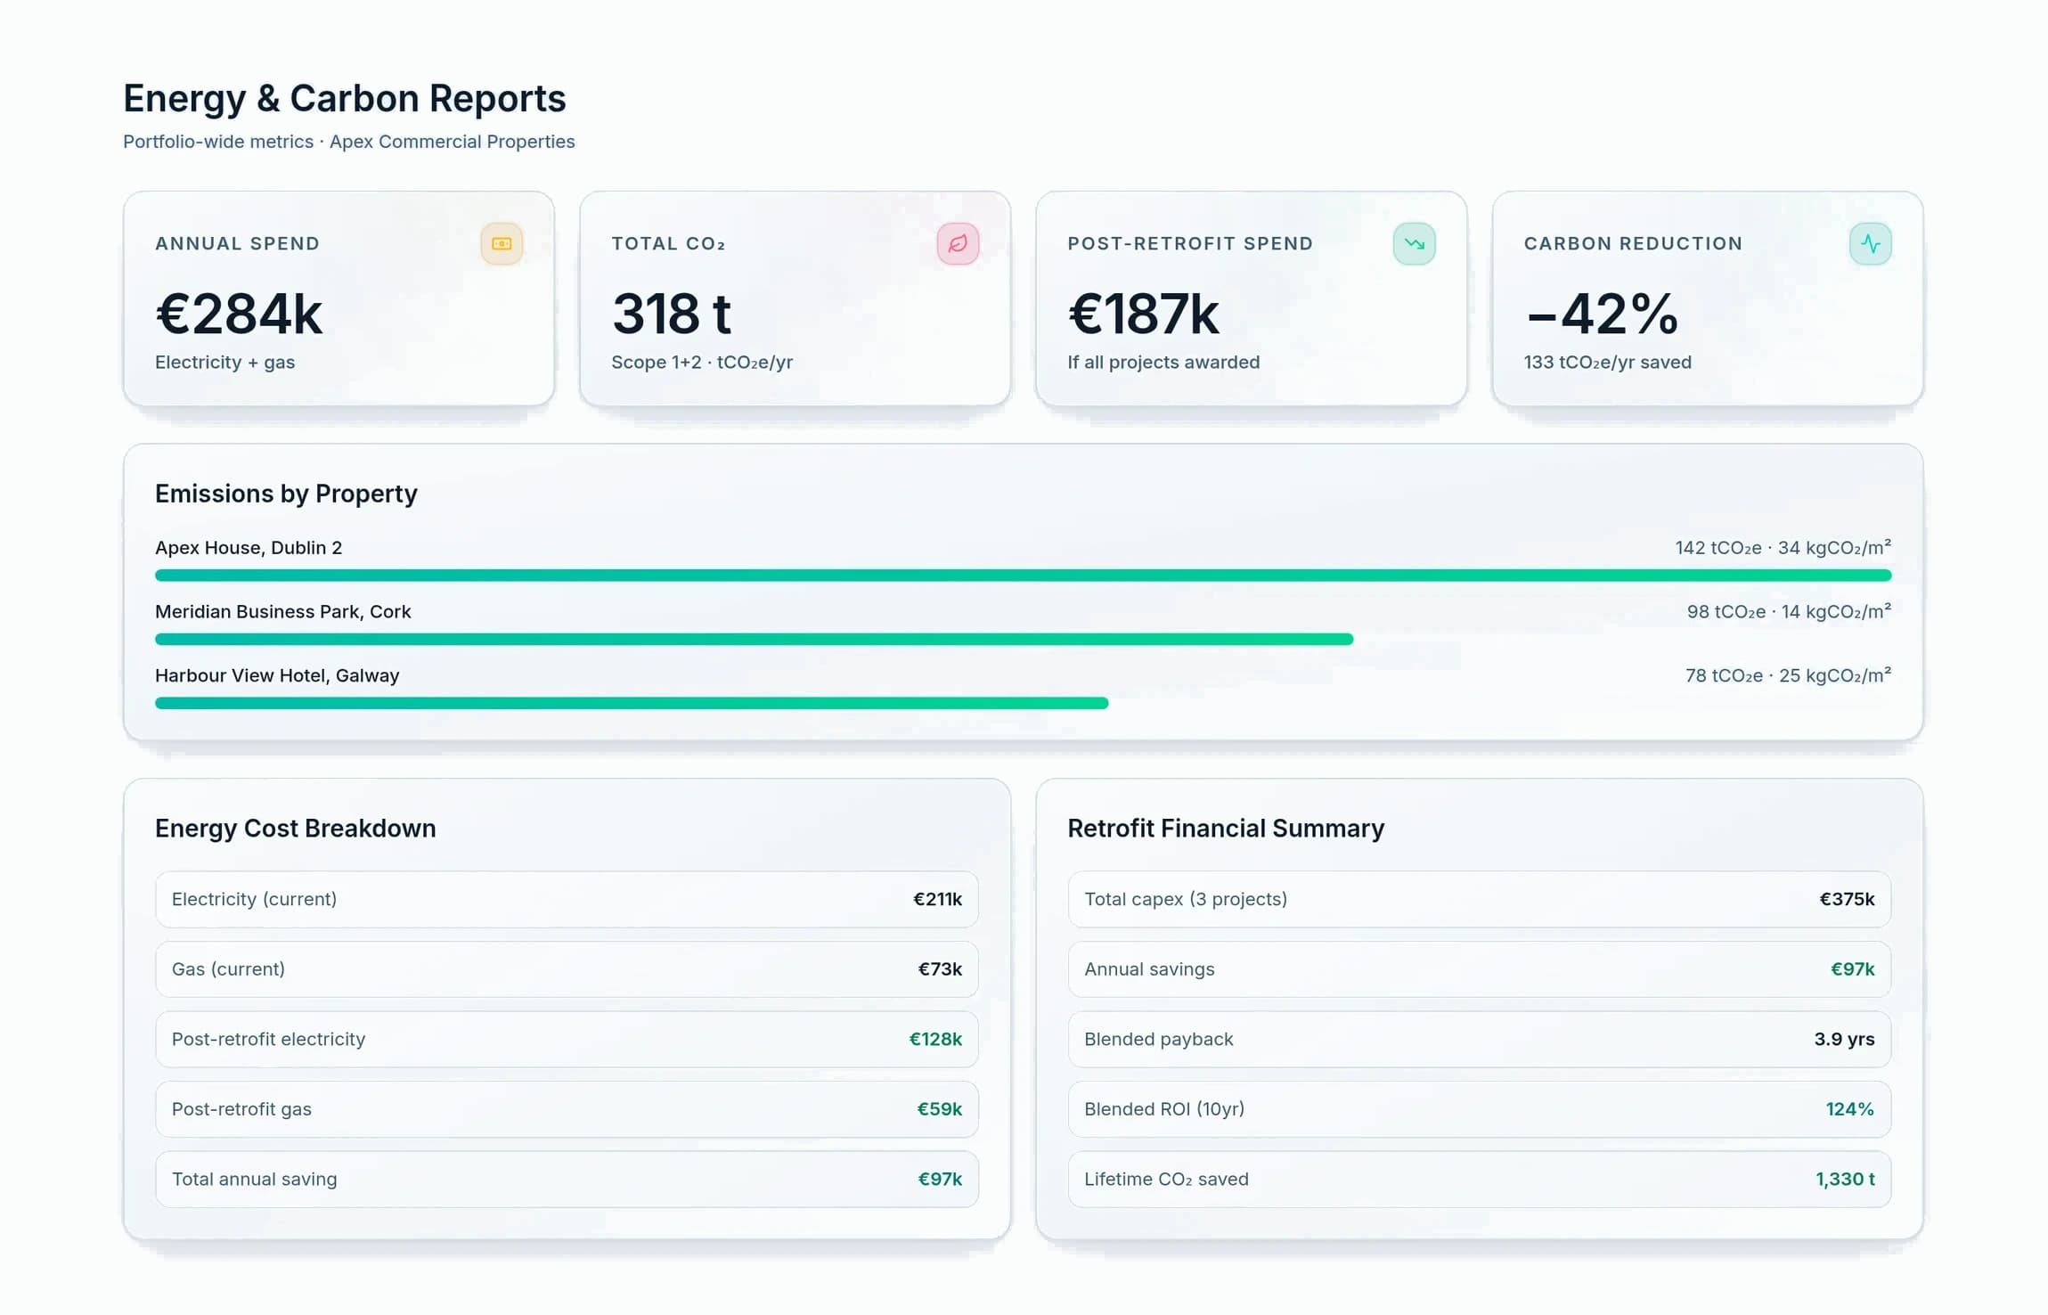Click the '133 tCO₂e/yr saved' caption
This screenshot has height=1315, width=2048.
1607,363
